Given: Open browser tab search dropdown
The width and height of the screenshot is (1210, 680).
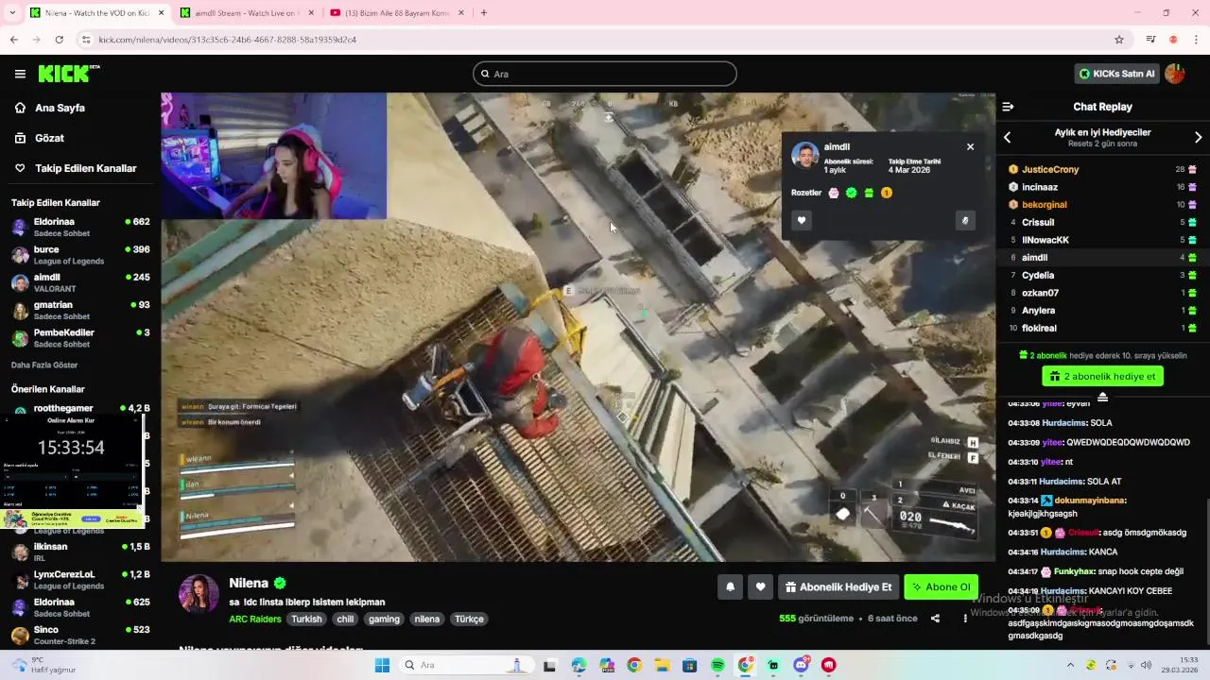Looking at the screenshot, I should [x=11, y=13].
